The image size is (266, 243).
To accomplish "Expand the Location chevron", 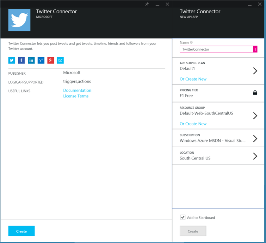I will (255, 156).
